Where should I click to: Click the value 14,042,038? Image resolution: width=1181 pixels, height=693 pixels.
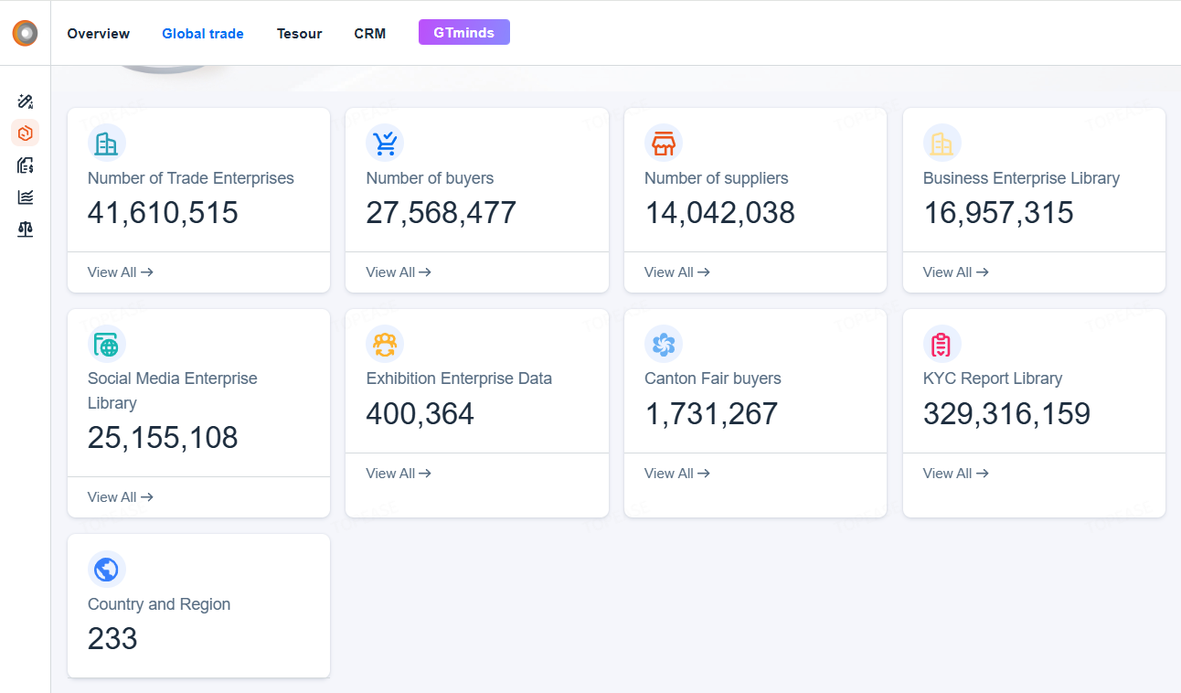click(x=720, y=213)
